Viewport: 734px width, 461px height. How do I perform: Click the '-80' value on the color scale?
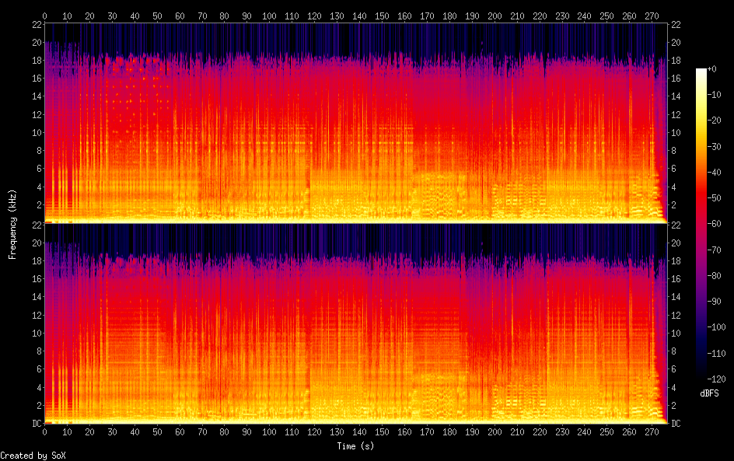click(715, 276)
